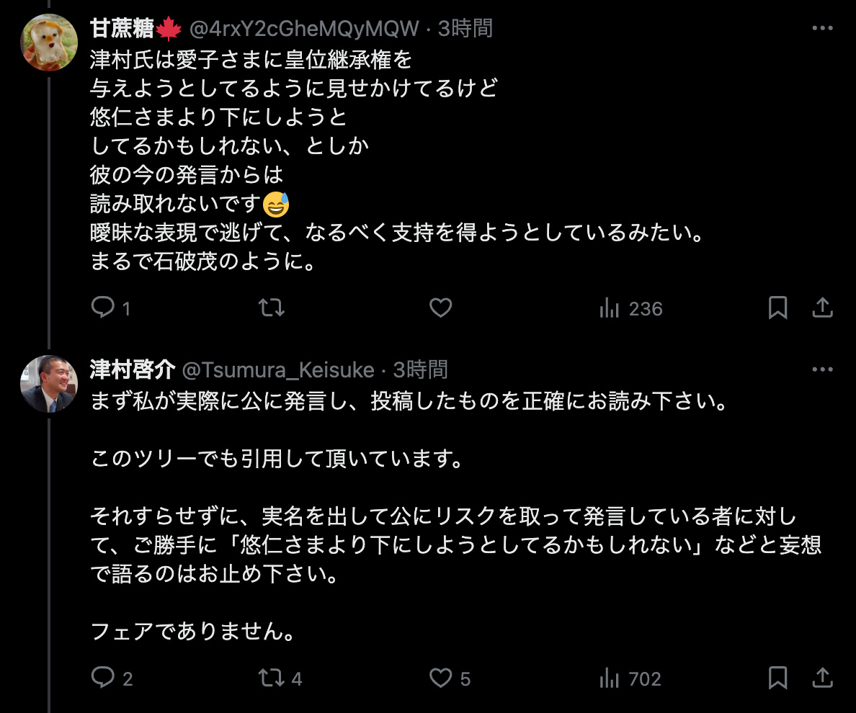Open more options for 甘蔗糖's tweet

pyautogui.click(x=822, y=28)
